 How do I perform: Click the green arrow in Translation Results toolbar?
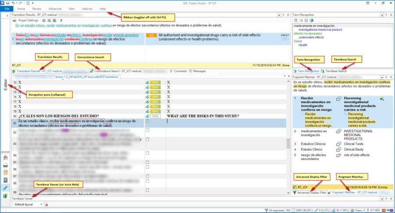click(x=61, y=20)
